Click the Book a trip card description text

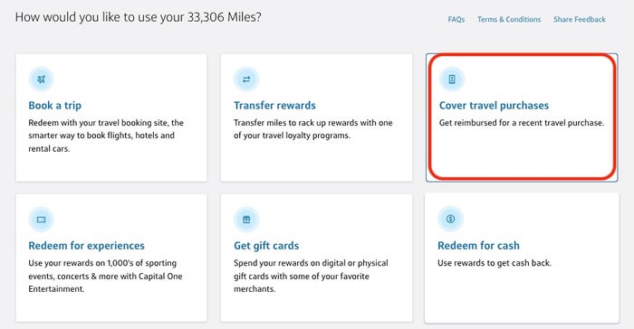pyautogui.click(x=106, y=136)
